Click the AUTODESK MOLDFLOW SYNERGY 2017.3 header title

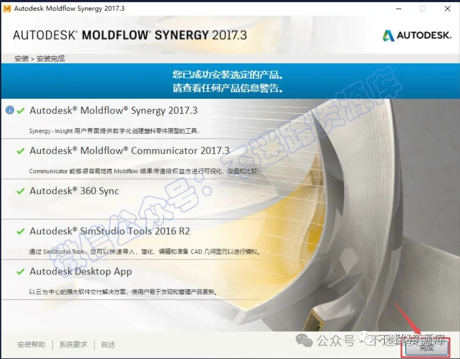130,35
